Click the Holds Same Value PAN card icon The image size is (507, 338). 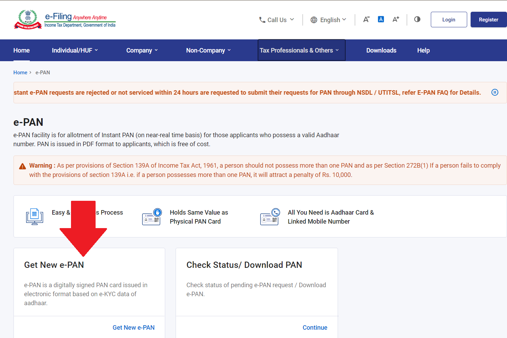(152, 217)
